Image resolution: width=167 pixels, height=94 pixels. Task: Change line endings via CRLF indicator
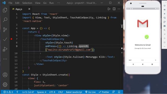click(61, 92)
